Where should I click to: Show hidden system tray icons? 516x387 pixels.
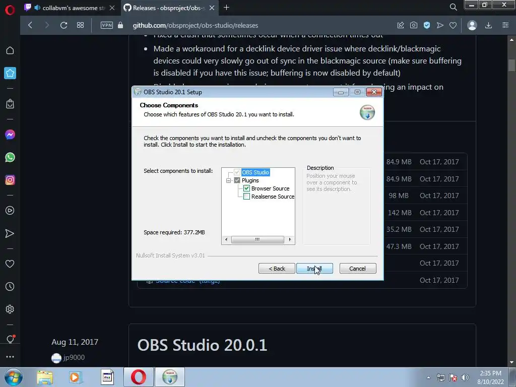(x=428, y=377)
